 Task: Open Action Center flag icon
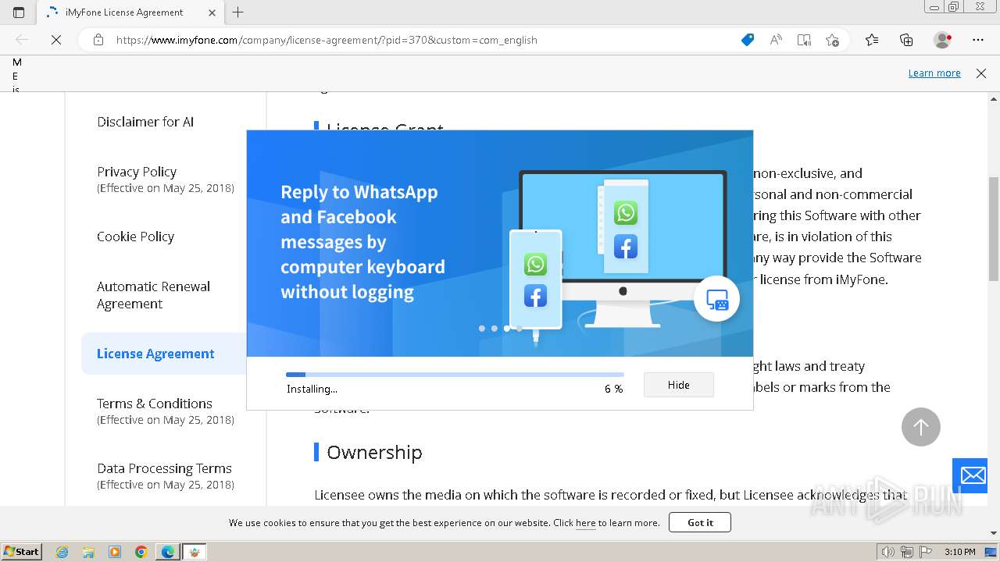click(927, 552)
